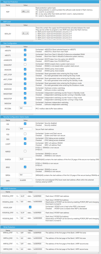Image resolution: width=101 pixels, height=254 pixels.
Task: Edit the PCROP1B_END address field
Action: (38, 218)
